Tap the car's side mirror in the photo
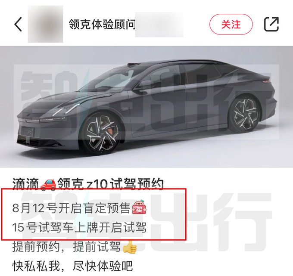This screenshot has width=293, height=276. 146,86
